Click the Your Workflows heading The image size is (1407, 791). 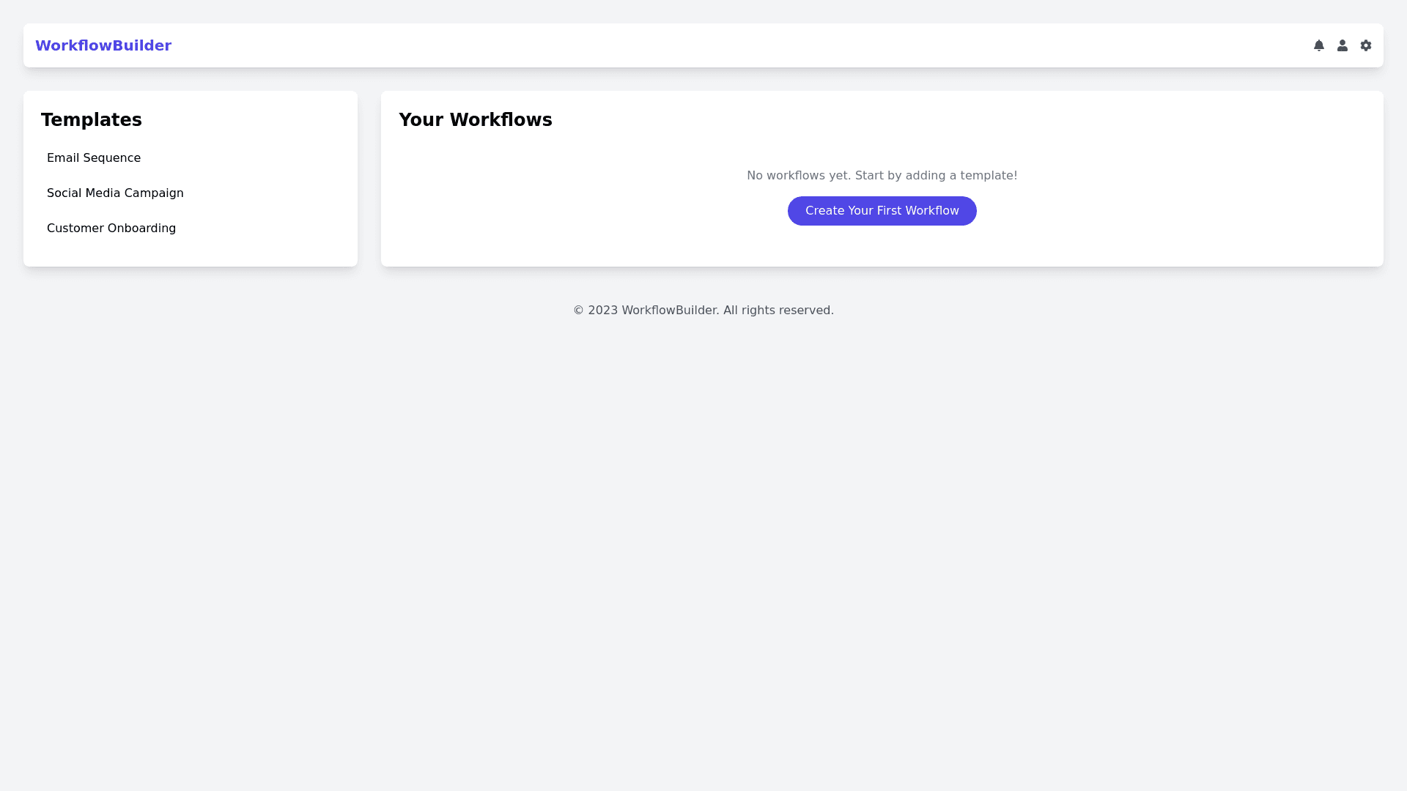475,120
